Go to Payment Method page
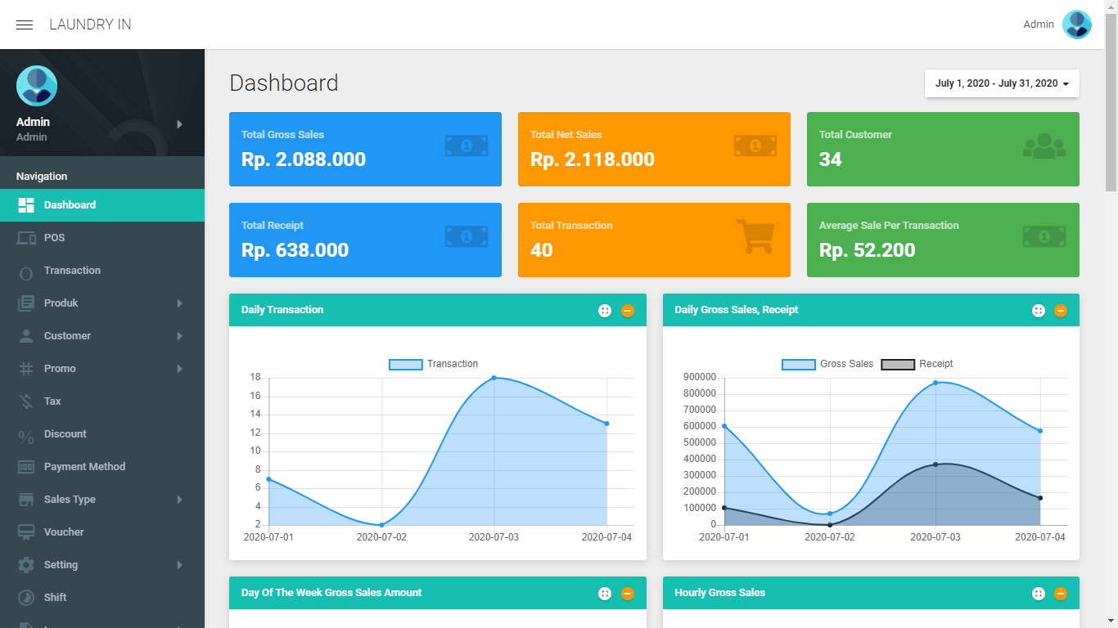This screenshot has width=1118, height=628. click(84, 467)
